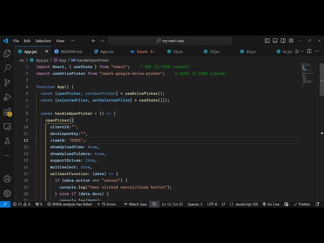Click the Prettier status bar item

pos(302,204)
